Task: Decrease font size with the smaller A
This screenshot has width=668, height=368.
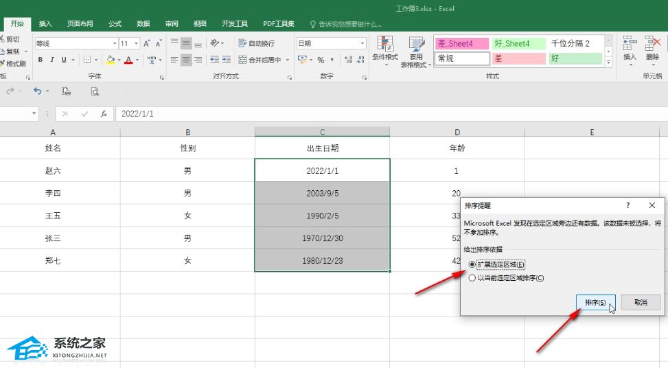Action: pos(158,43)
